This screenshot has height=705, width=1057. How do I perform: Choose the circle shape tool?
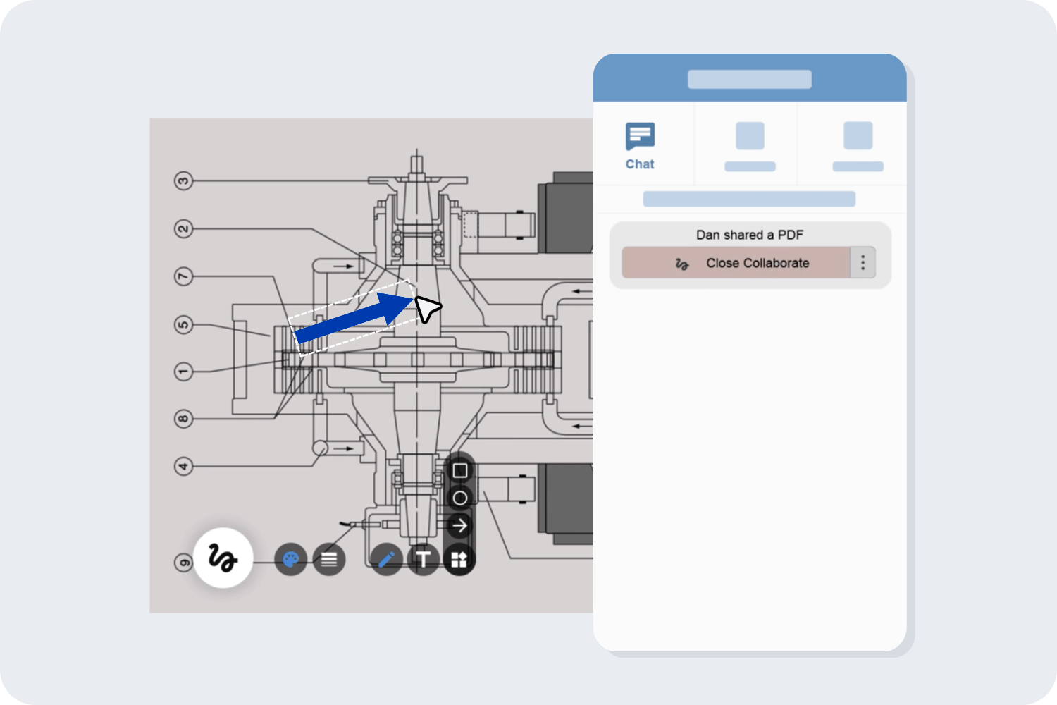(460, 498)
